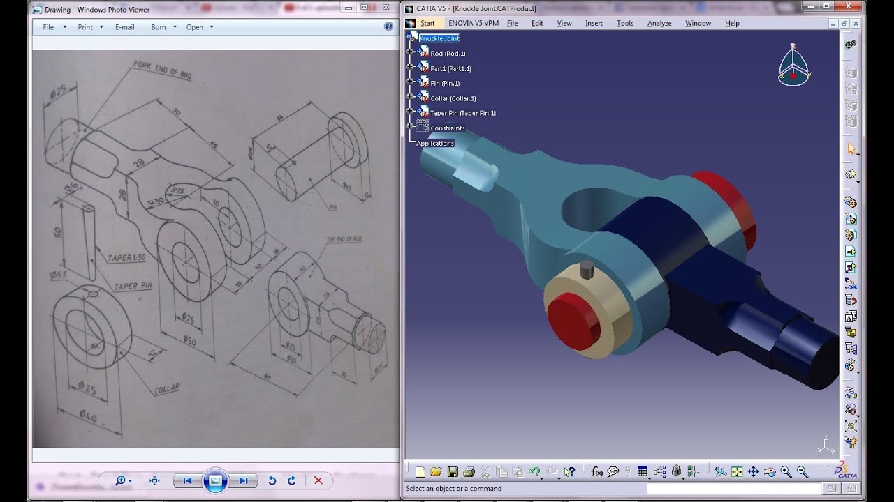Click DS CATIA logo icon

click(847, 471)
